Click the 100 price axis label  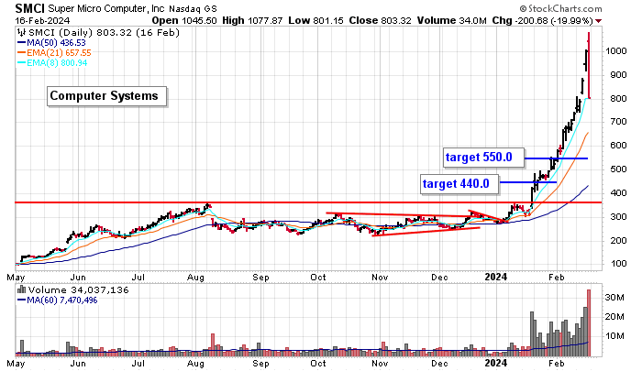coord(618,264)
